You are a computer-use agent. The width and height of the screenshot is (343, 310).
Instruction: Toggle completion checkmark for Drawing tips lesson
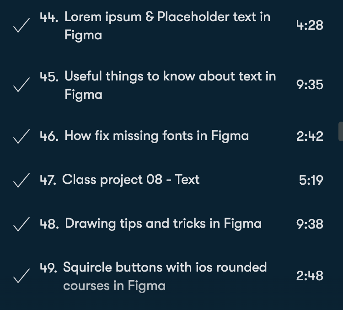[x=21, y=224]
